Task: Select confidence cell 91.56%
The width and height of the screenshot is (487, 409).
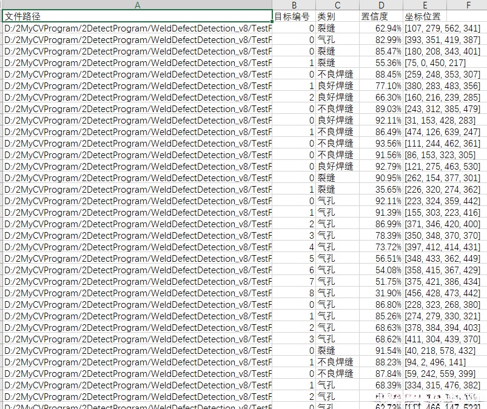Action: 381,155
